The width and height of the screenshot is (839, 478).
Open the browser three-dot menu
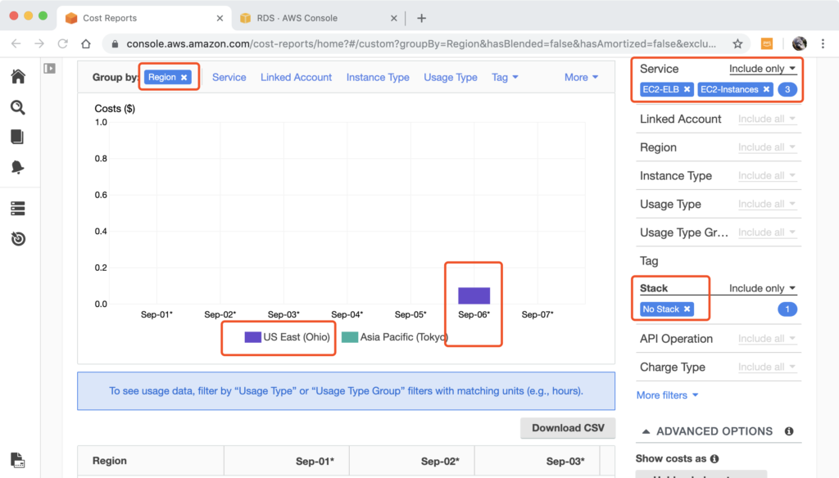point(823,44)
